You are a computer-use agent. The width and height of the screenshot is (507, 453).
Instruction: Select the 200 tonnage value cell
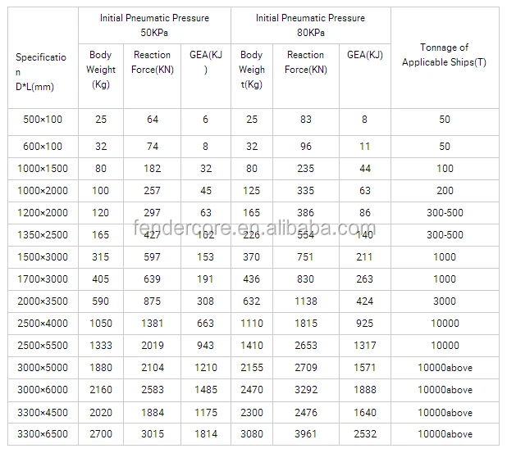click(x=445, y=190)
